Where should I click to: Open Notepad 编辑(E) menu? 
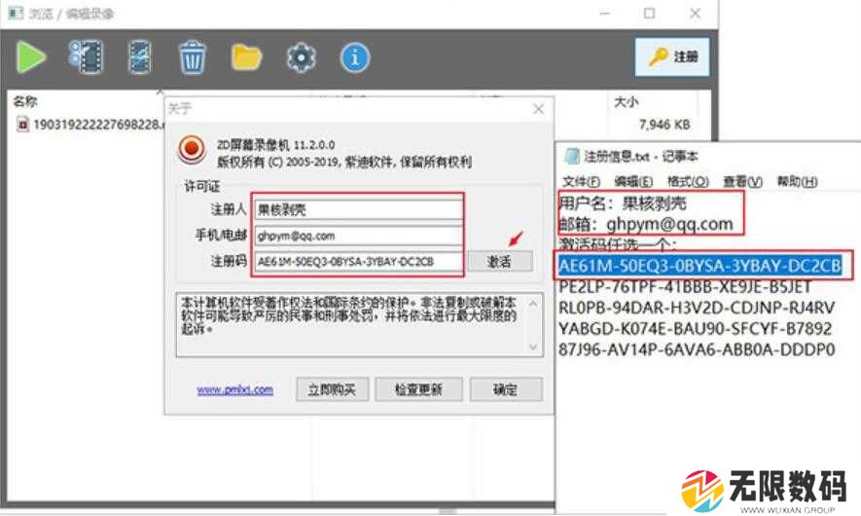pyautogui.click(x=633, y=181)
